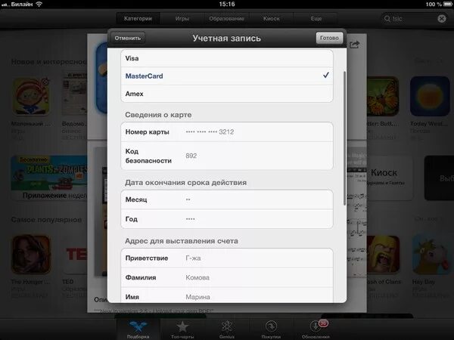Open the Год expiry selector
454x340 pixels.
click(x=227, y=219)
